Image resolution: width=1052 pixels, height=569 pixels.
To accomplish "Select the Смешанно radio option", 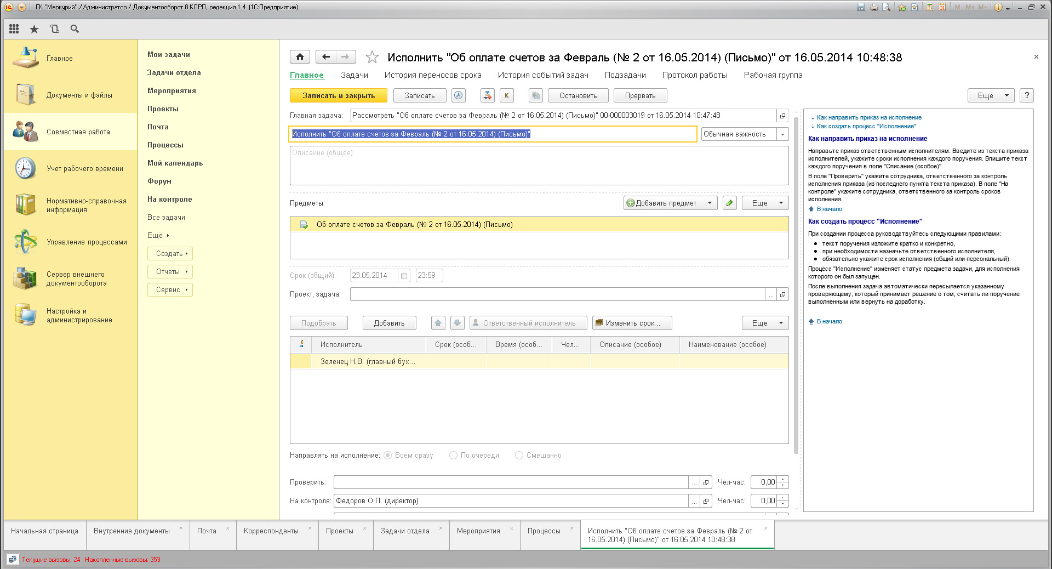I will point(519,456).
